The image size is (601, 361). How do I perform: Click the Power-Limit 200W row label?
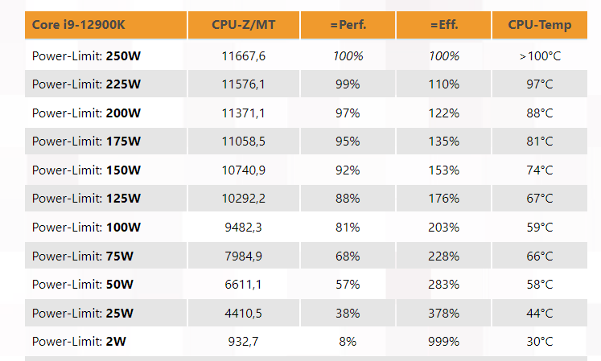point(86,113)
